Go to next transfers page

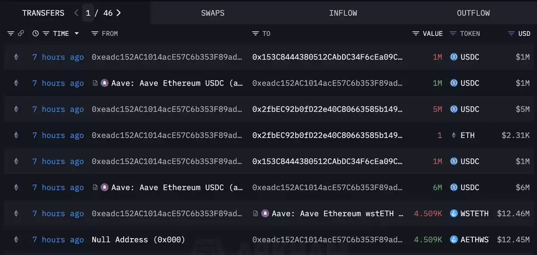pos(119,13)
